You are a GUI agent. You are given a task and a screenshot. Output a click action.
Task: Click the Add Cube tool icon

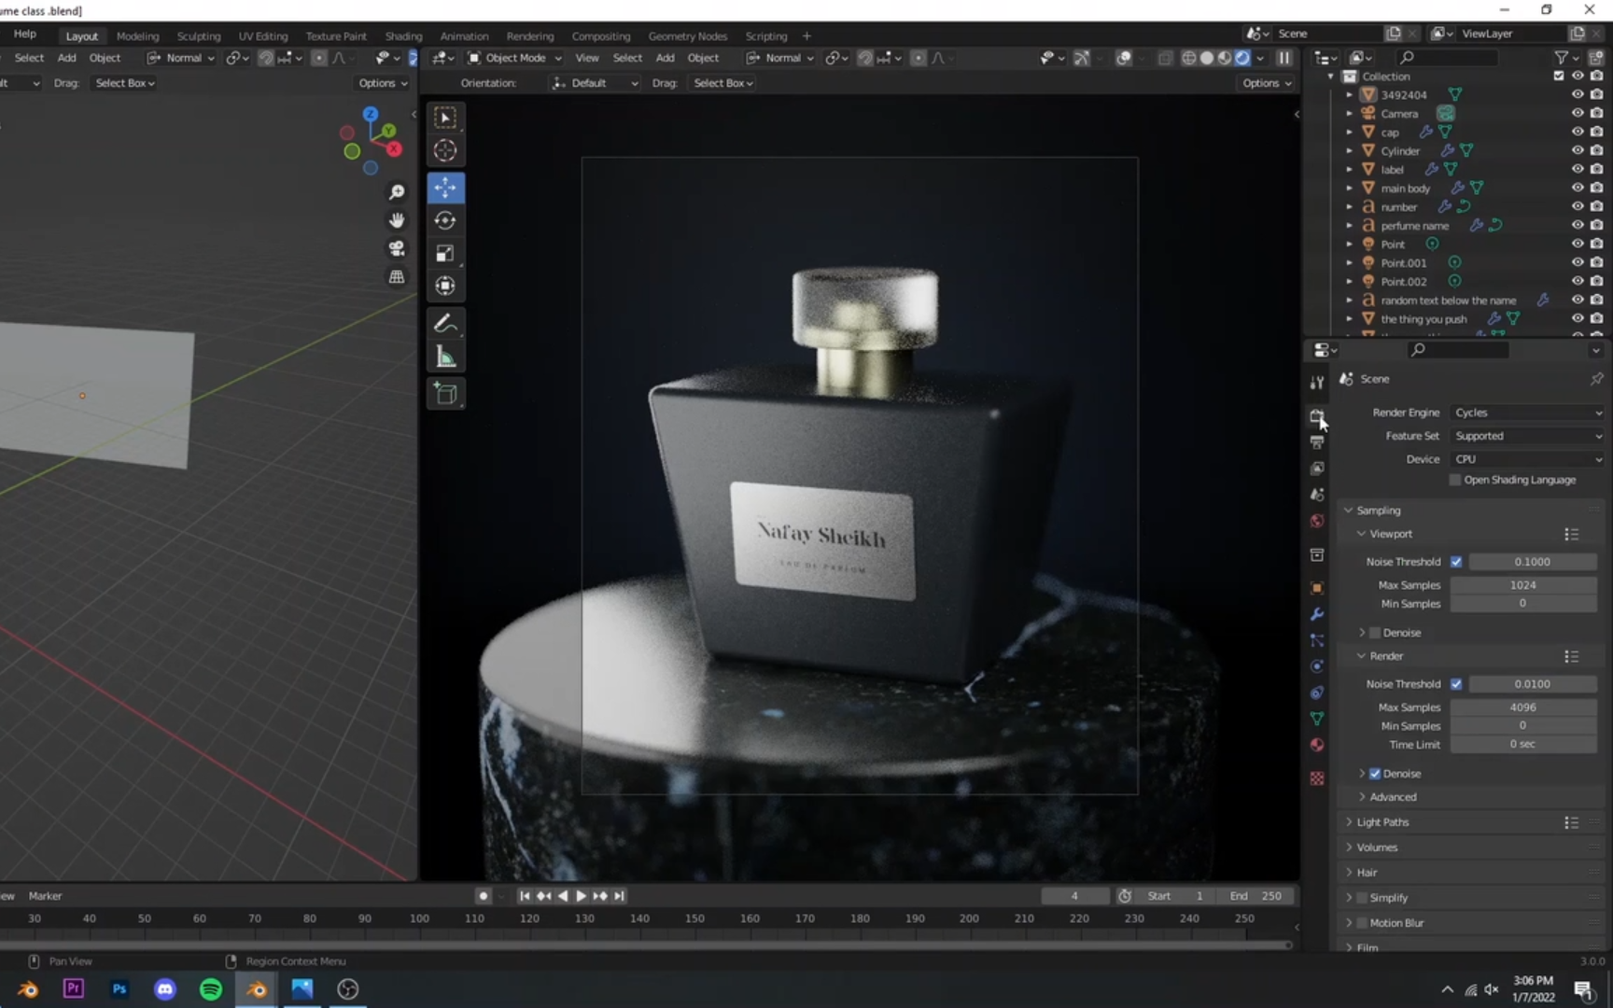coord(445,393)
